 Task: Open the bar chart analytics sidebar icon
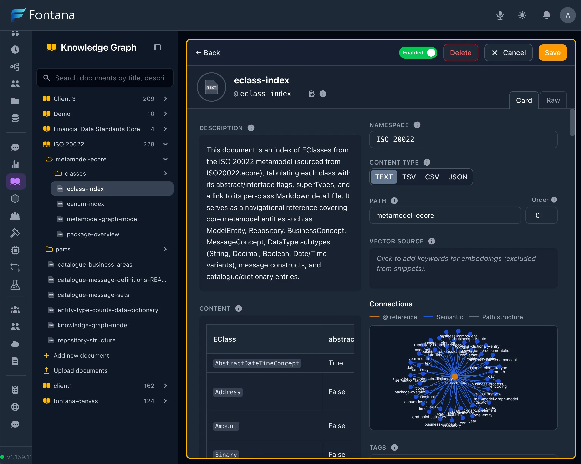click(x=15, y=164)
